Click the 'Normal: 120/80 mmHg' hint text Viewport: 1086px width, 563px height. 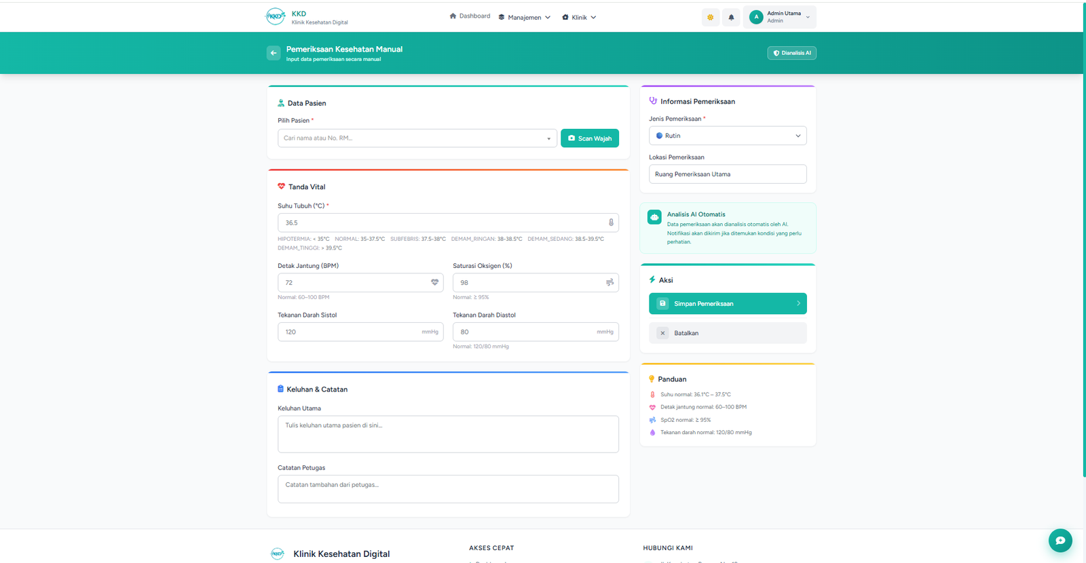[481, 347]
